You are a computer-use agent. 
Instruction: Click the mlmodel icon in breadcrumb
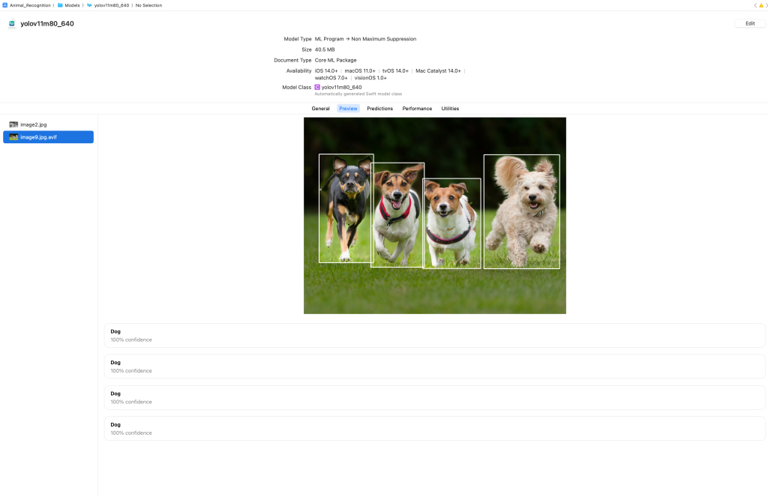[x=90, y=5]
